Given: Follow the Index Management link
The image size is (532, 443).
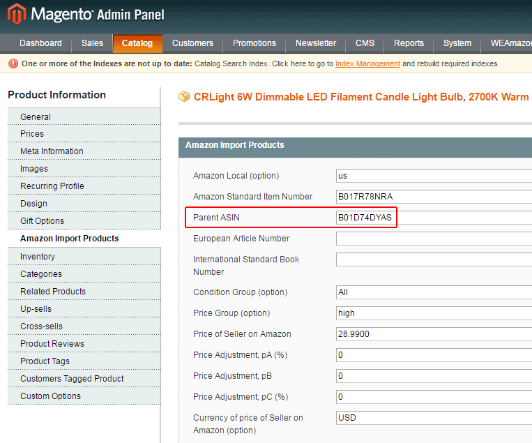Looking at the screenshot, I should pos(367,63).
